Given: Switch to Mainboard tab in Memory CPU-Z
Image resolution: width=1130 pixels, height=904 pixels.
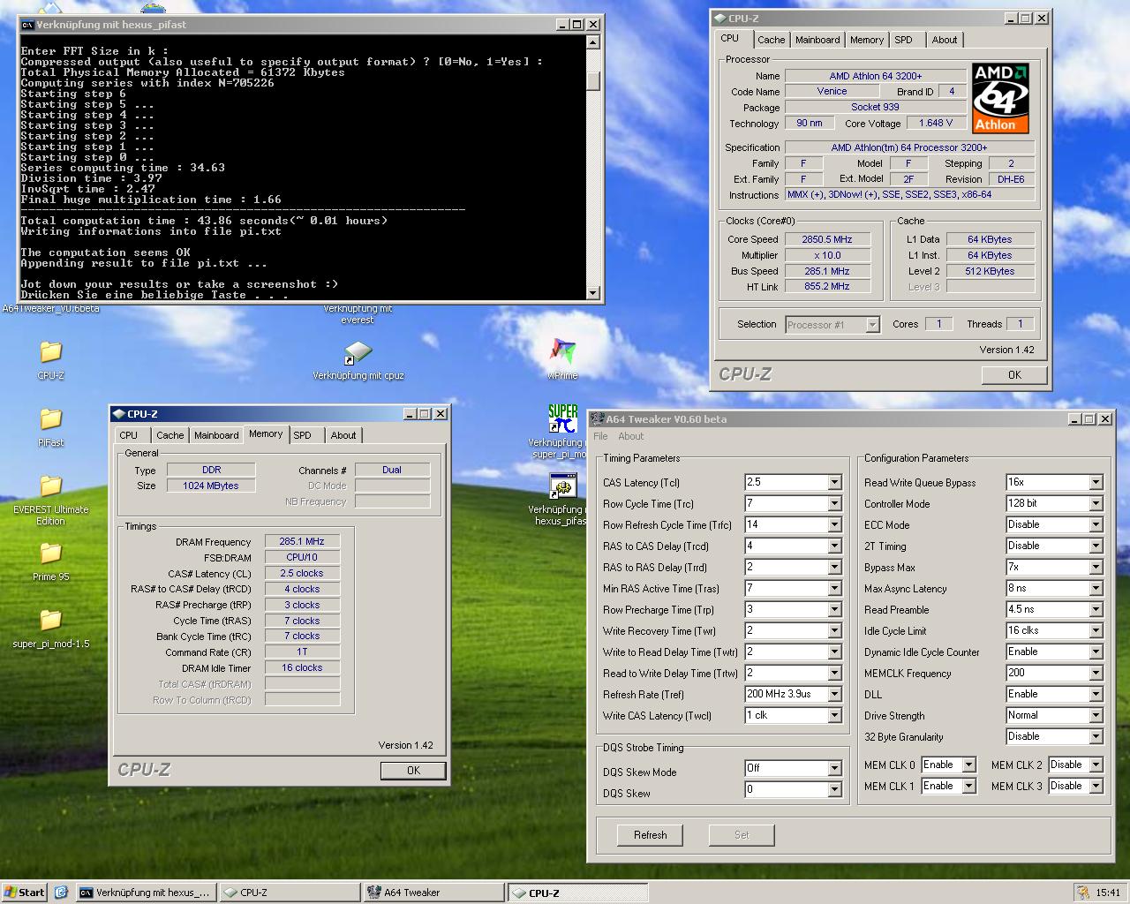Looking at the screenshot, I should pos(216,435).
